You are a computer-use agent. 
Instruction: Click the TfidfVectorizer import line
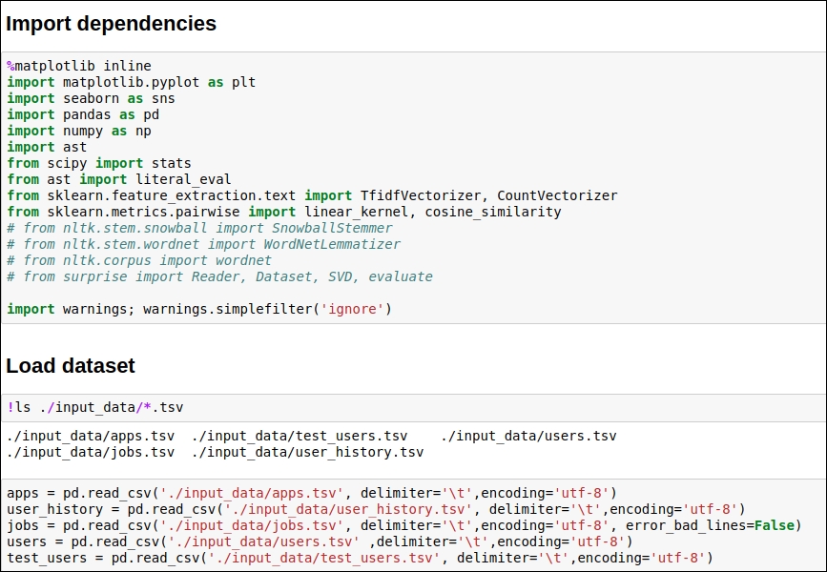pyautogui.click(x=312, y=195)
